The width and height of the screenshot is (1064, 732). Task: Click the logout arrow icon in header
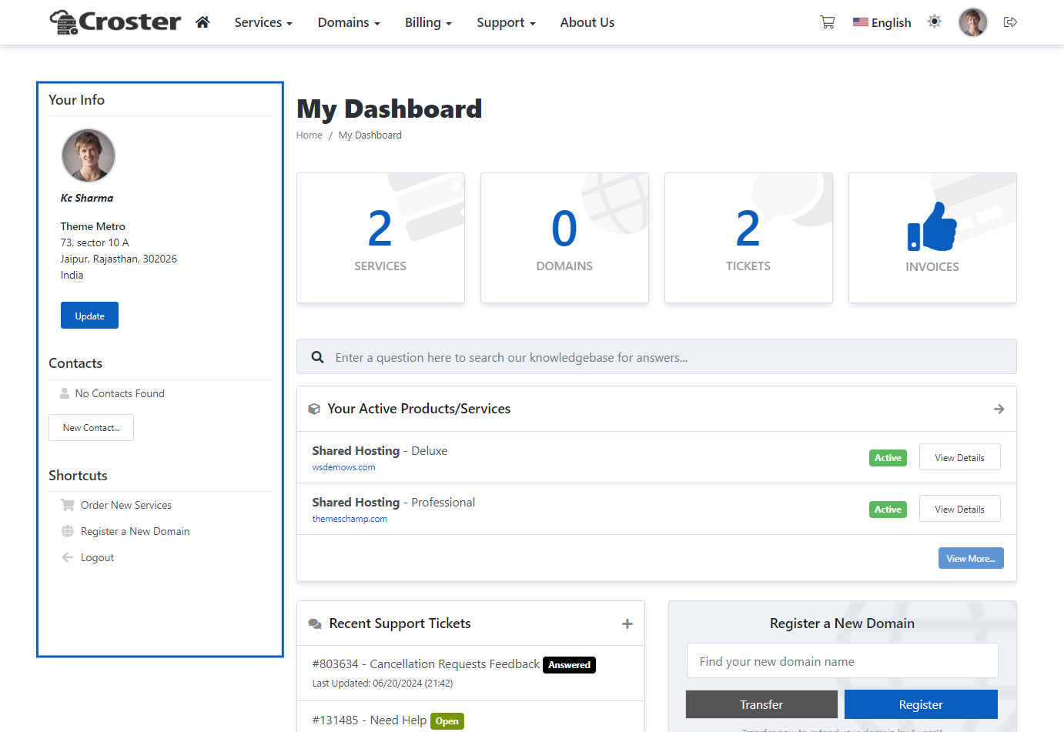[x=1010, y=22]
